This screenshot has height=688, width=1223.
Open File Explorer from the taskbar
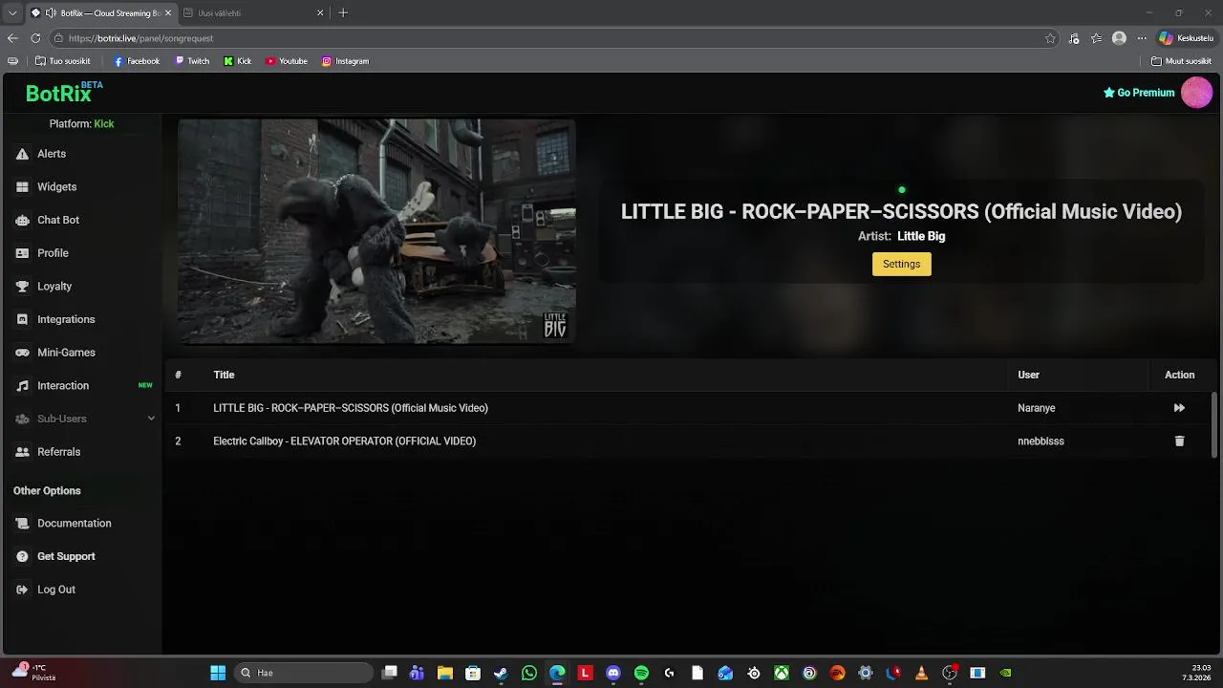[x=444, y=673]
